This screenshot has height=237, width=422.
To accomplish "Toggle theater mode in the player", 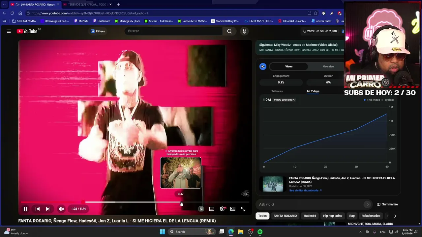I will (233, 209).
